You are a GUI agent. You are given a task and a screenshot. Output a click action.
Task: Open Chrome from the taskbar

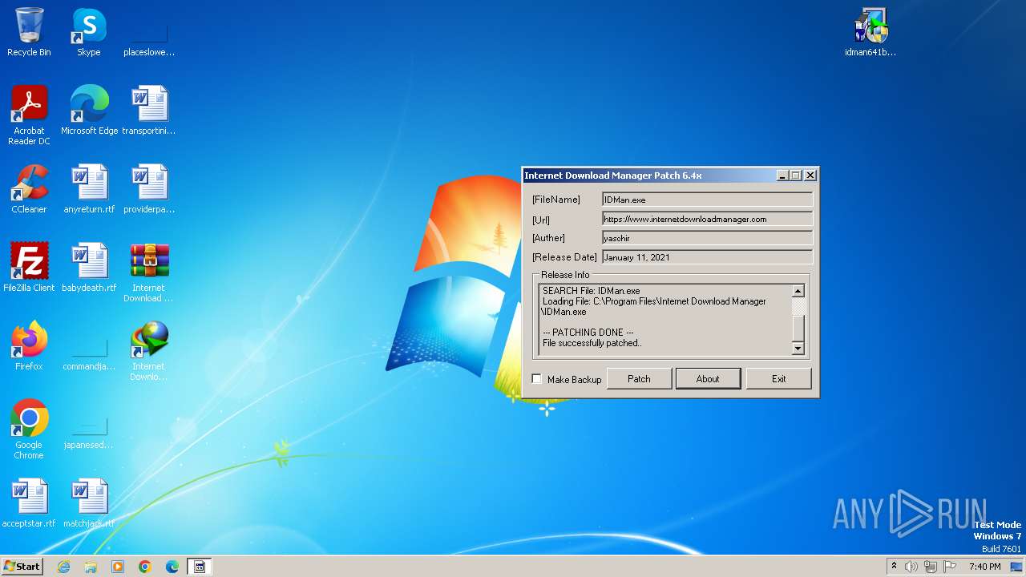[145, 567]
